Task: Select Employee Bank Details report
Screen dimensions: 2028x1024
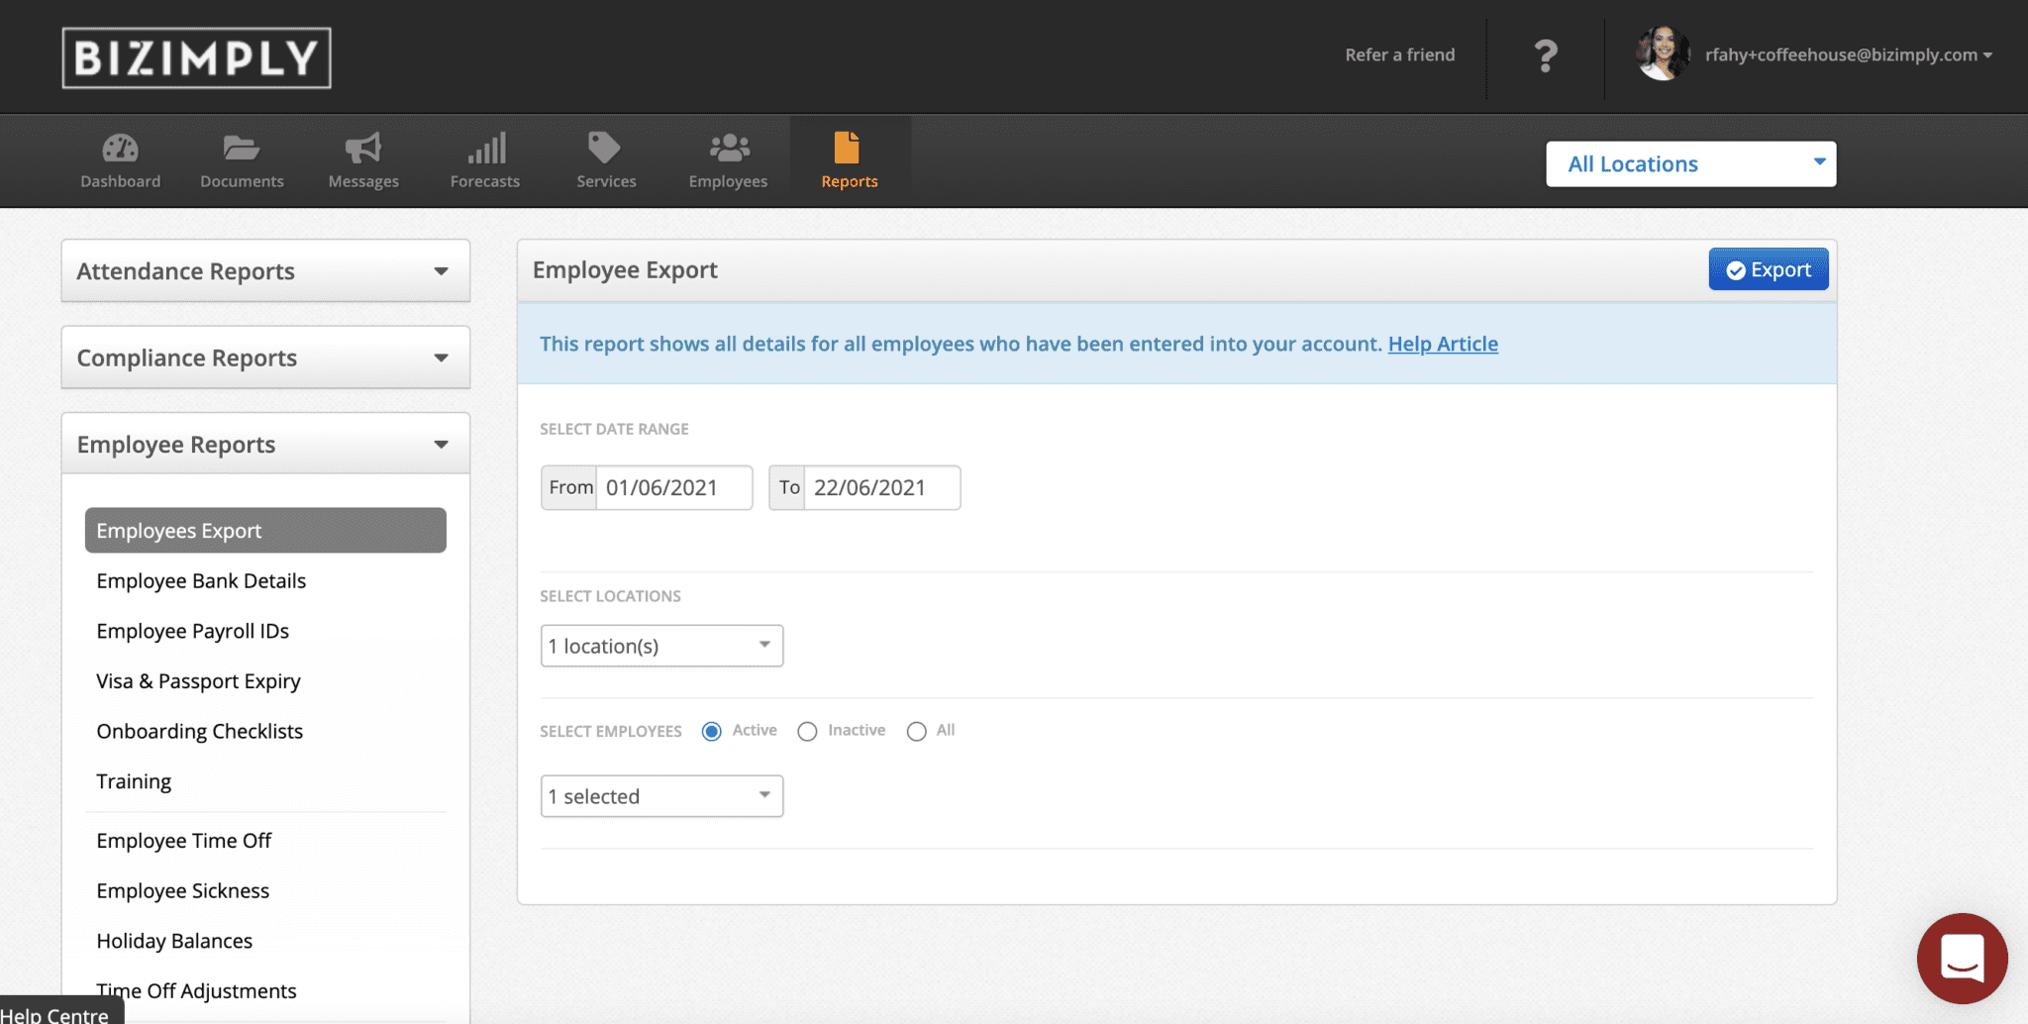Action: tap(201, 580)
